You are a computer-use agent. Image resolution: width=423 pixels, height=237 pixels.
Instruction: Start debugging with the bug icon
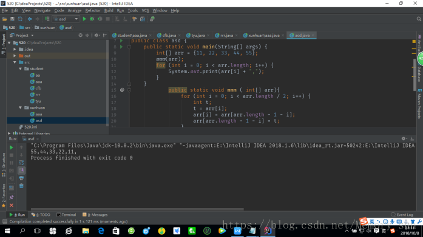point(92,19)
